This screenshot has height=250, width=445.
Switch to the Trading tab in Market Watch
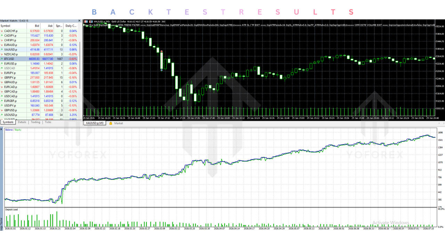[35, 122]
